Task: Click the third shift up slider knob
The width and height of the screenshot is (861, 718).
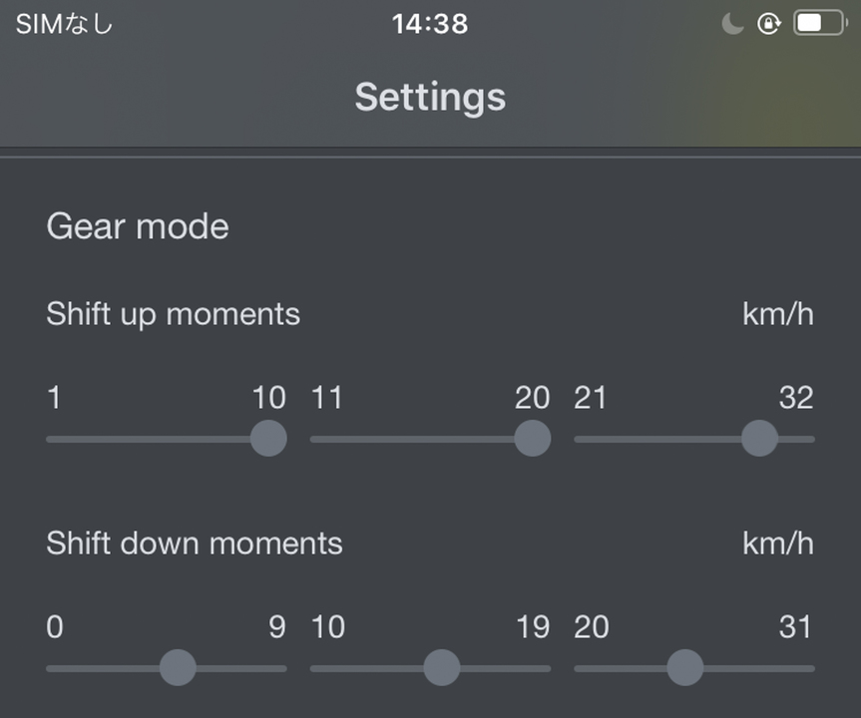Action: [759, 438]
